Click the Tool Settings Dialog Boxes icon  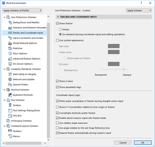tap(10, 111)
